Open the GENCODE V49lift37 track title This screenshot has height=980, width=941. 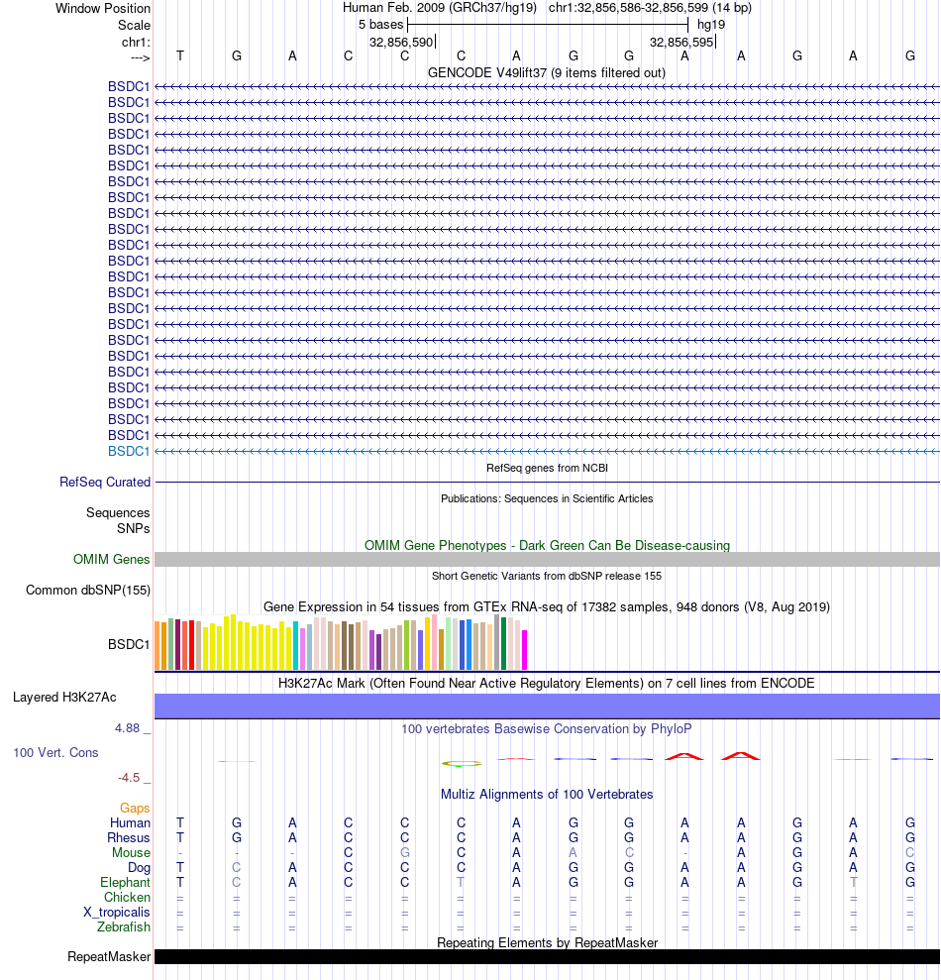pyautogui.click(x=547, y=73)
